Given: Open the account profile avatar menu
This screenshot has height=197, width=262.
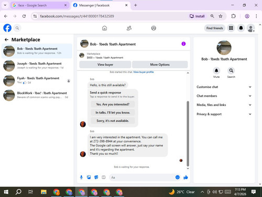Looking at the screenshot, I should click(250, 28).
